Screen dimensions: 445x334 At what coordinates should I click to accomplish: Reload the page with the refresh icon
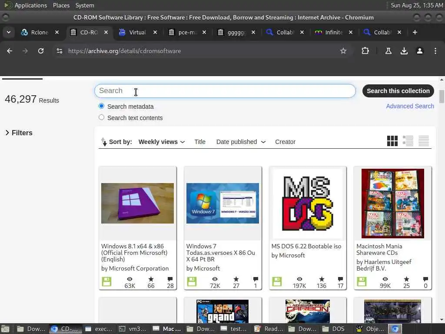pos(41,51)
